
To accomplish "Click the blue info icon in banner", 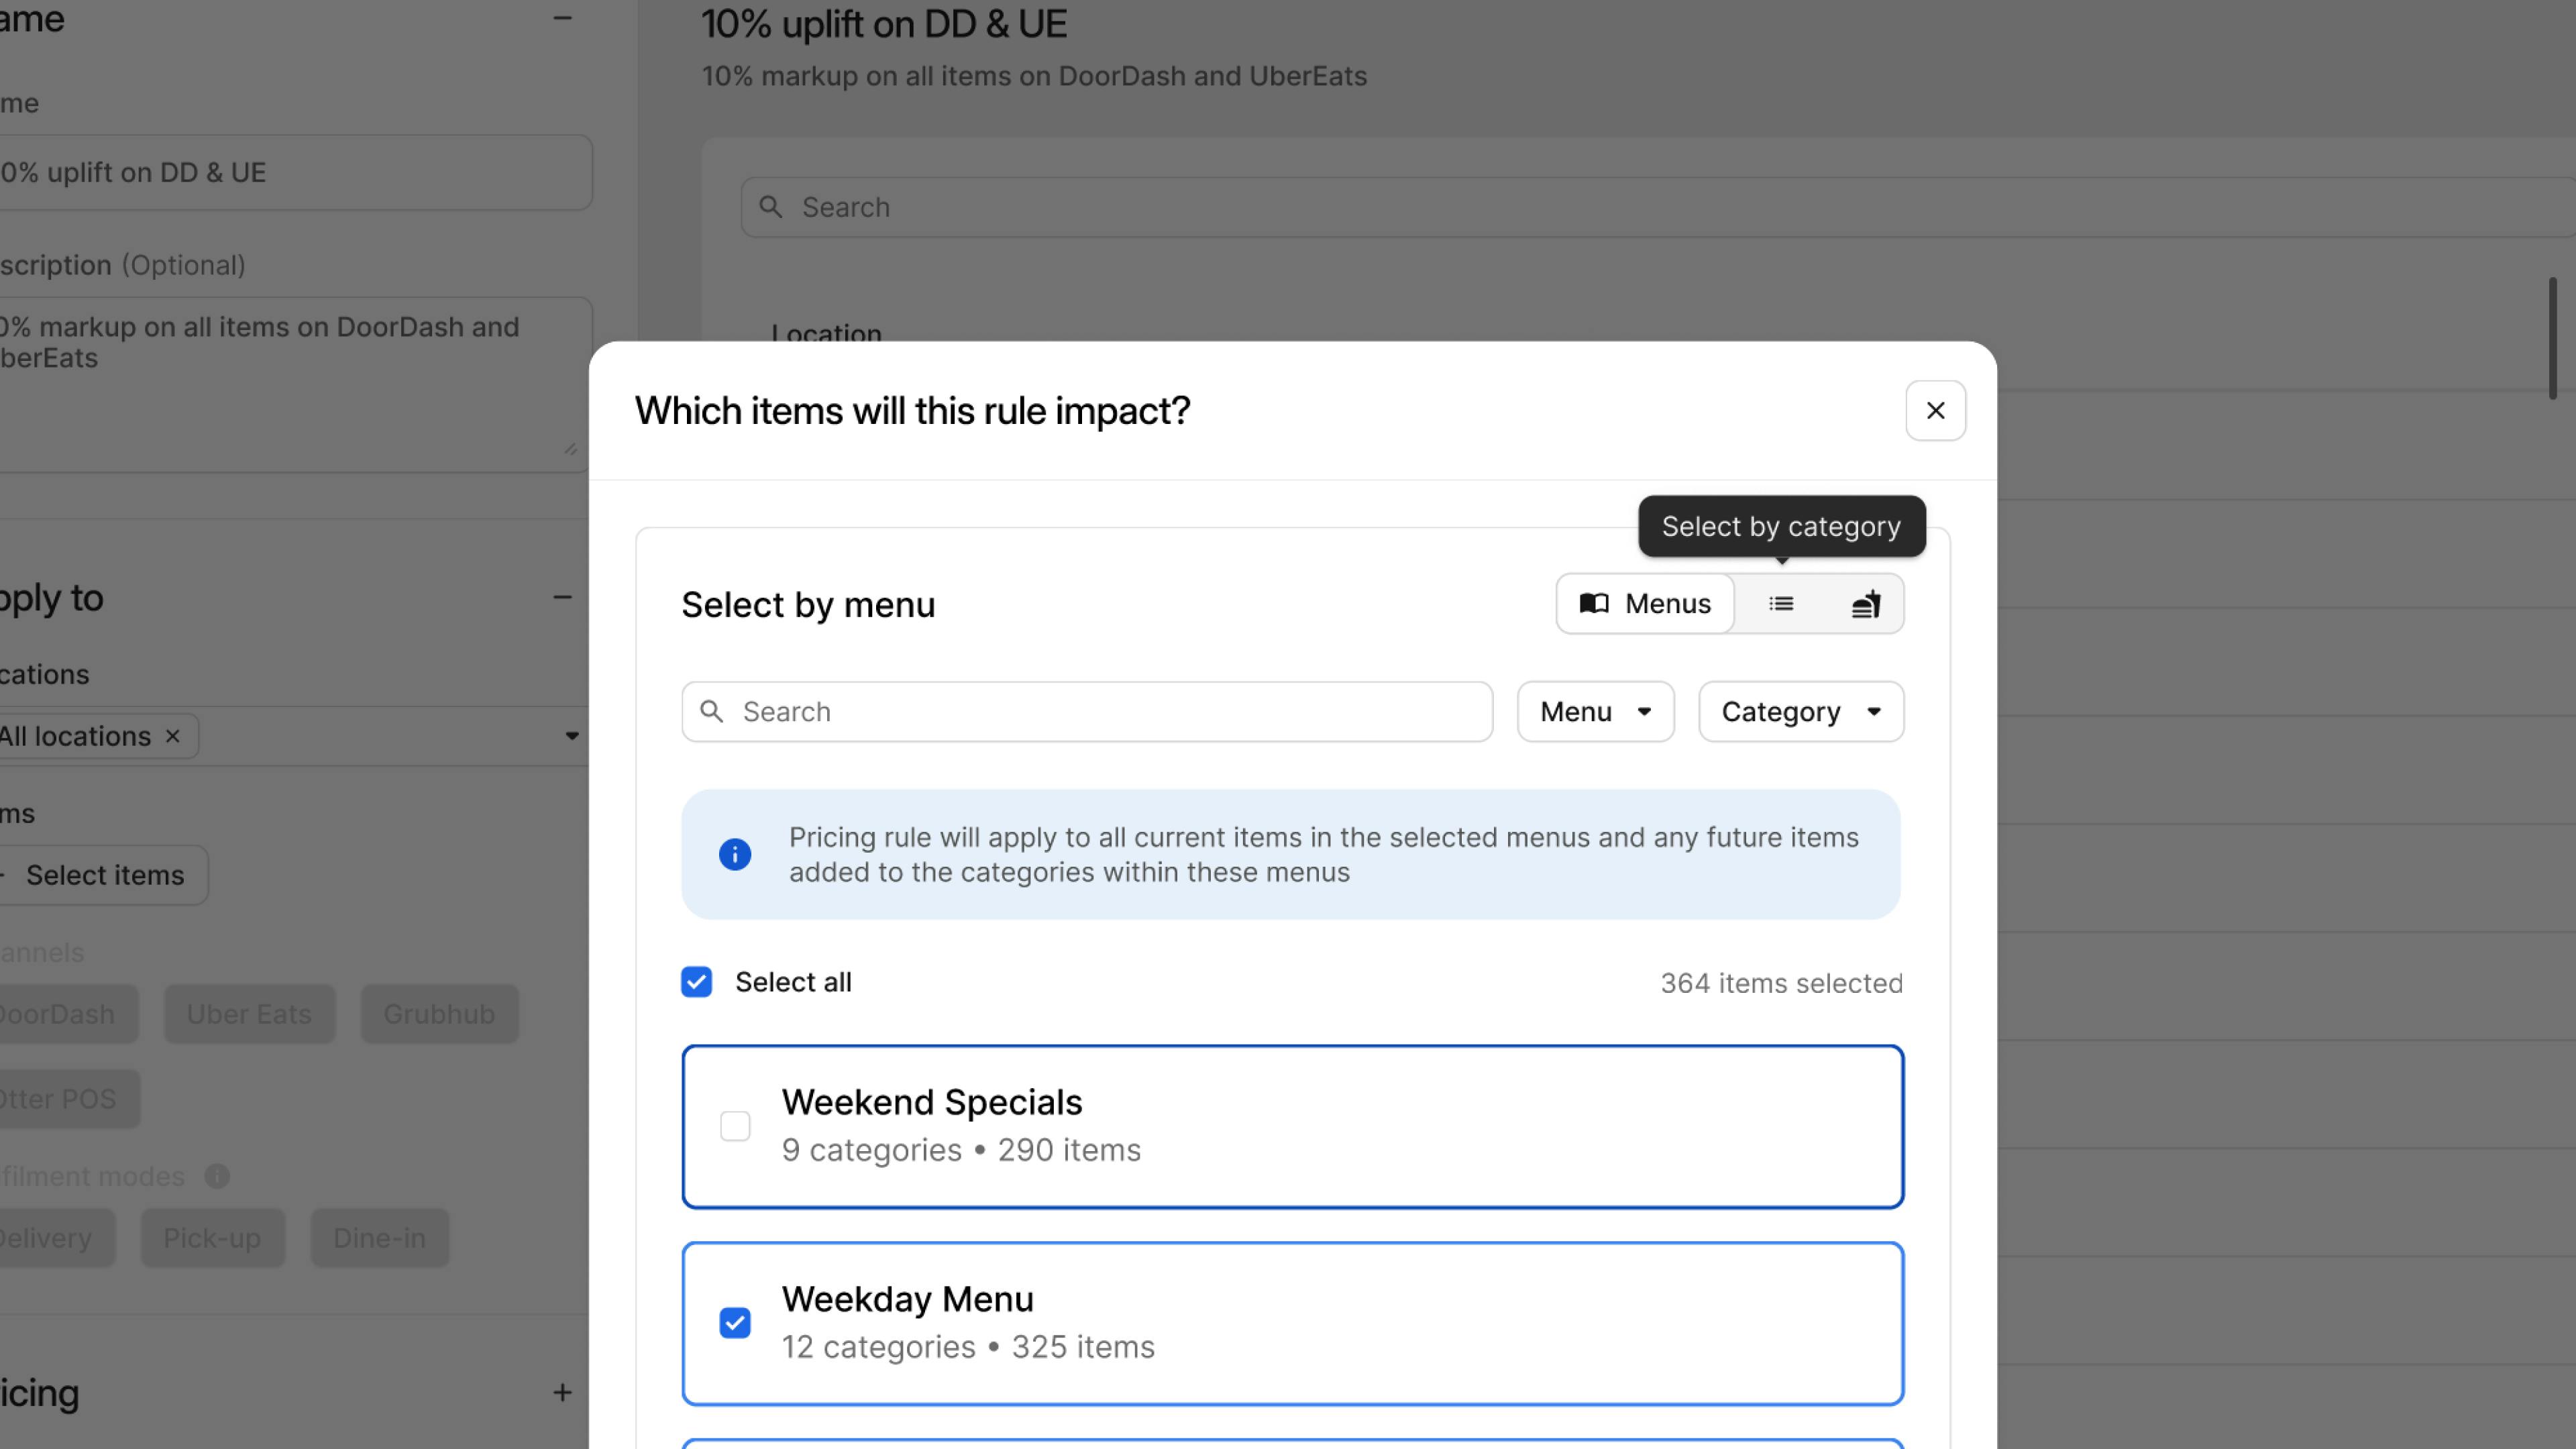I will (735, 854).
